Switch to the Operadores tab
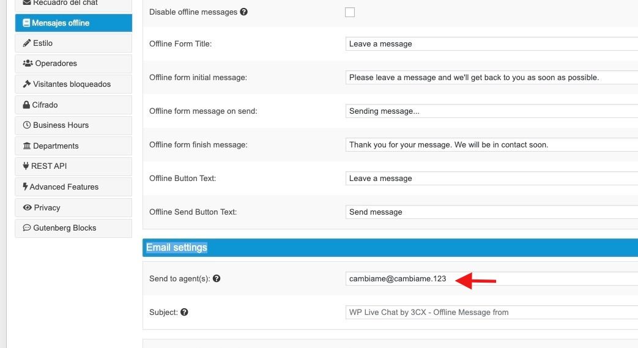The image size is (638, 348). 73,64
